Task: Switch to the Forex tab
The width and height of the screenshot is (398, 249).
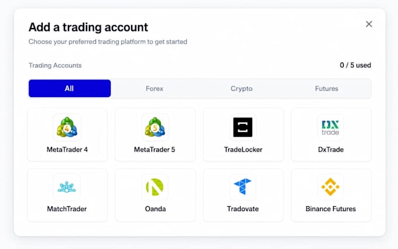Action: tap(155, 88)
